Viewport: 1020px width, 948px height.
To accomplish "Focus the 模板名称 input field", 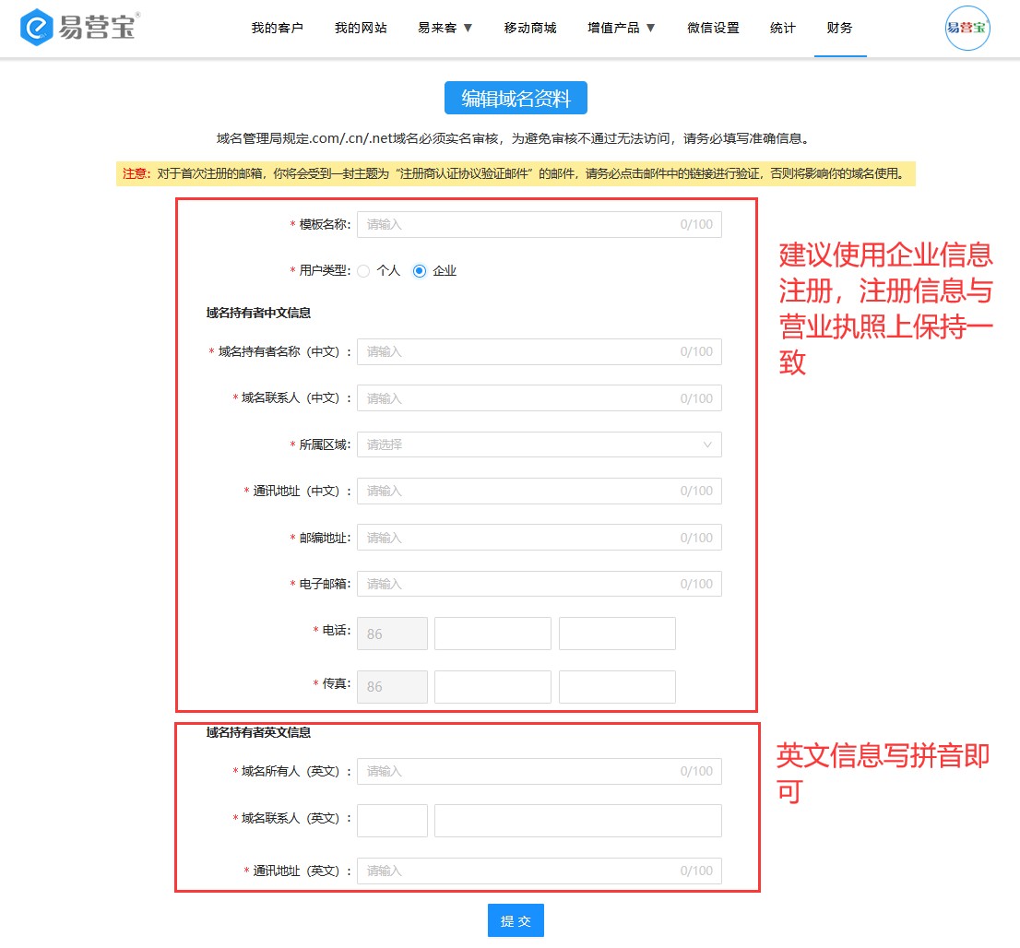I will pyautogui.click(x=539, y=224).
